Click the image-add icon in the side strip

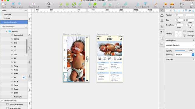point(162,44)
